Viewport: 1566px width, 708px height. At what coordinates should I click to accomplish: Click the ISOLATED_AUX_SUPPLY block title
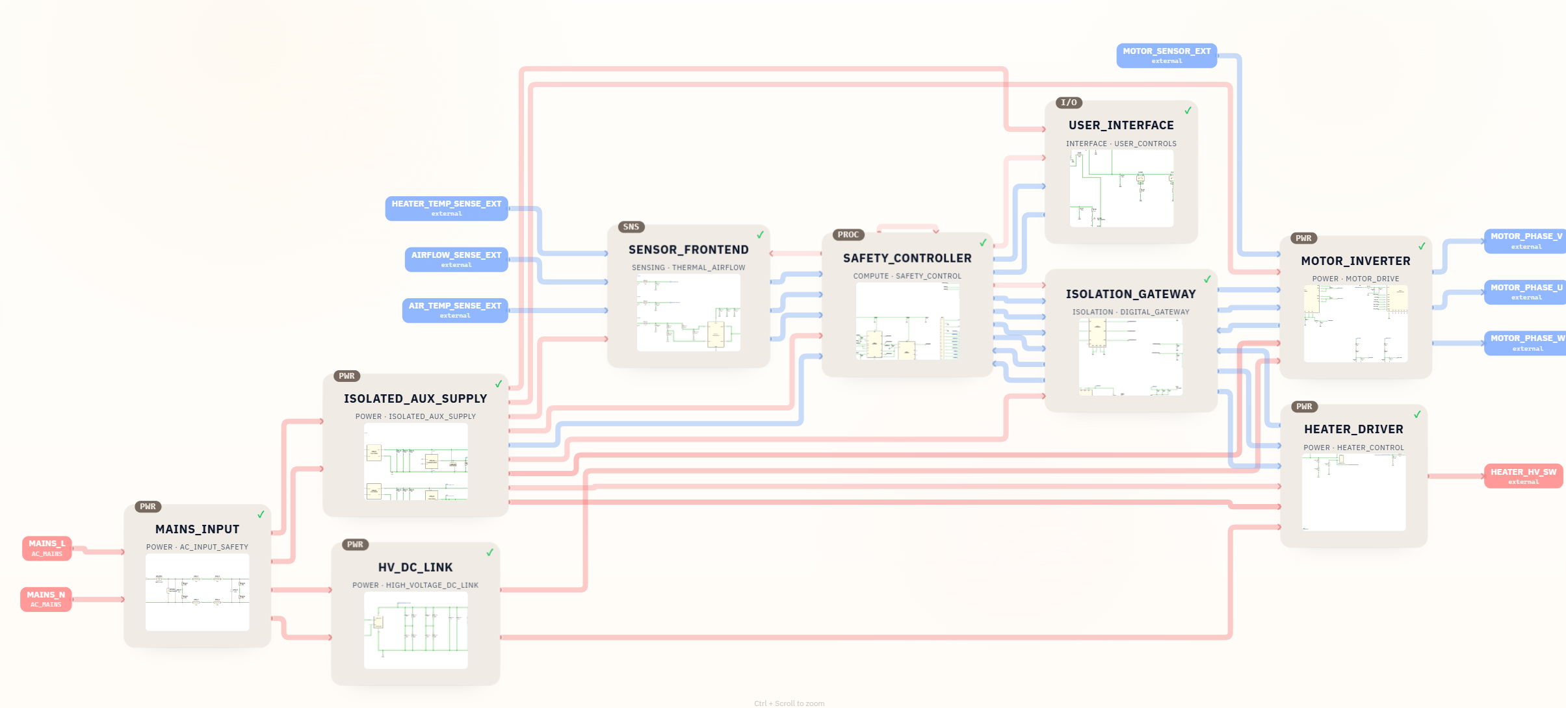pos(415,399)
